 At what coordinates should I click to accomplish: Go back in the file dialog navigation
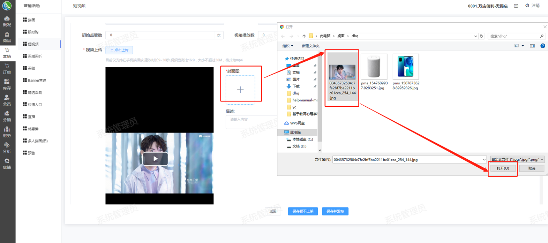283,36
